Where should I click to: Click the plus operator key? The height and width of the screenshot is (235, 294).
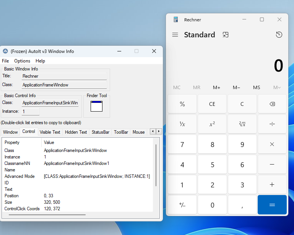pos(272,185)
